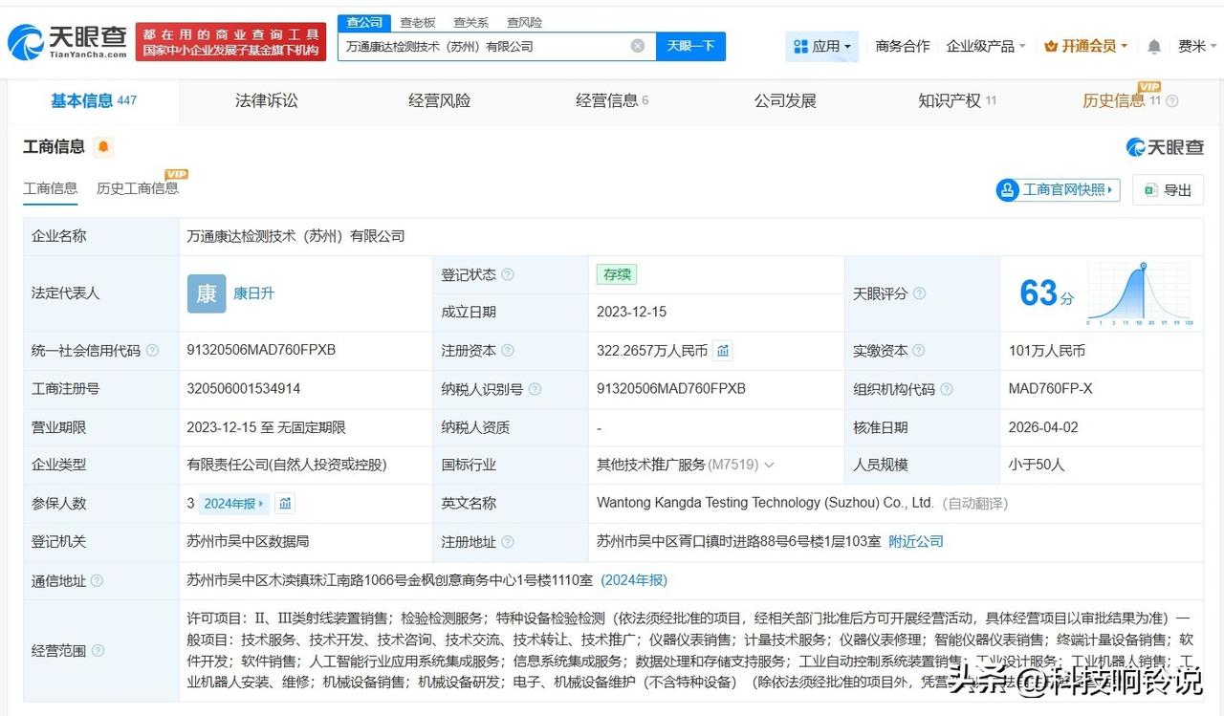The image size is (1224, 716).
Task: Click the 苏州市吴中区数据局 registration authority
Action: (248, 541)
